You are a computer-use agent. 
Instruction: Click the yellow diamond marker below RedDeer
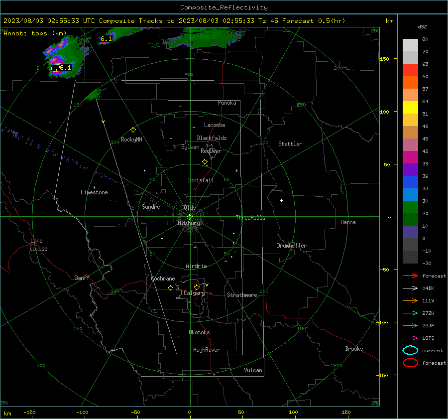[205, 162]
